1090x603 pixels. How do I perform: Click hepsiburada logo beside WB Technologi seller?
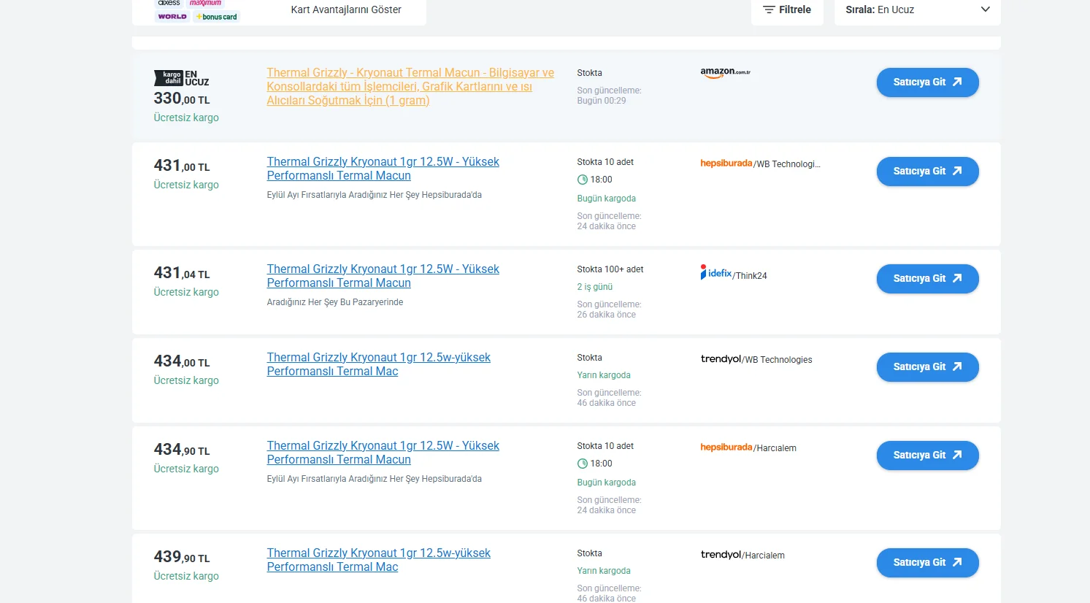[x=726, y=164]
